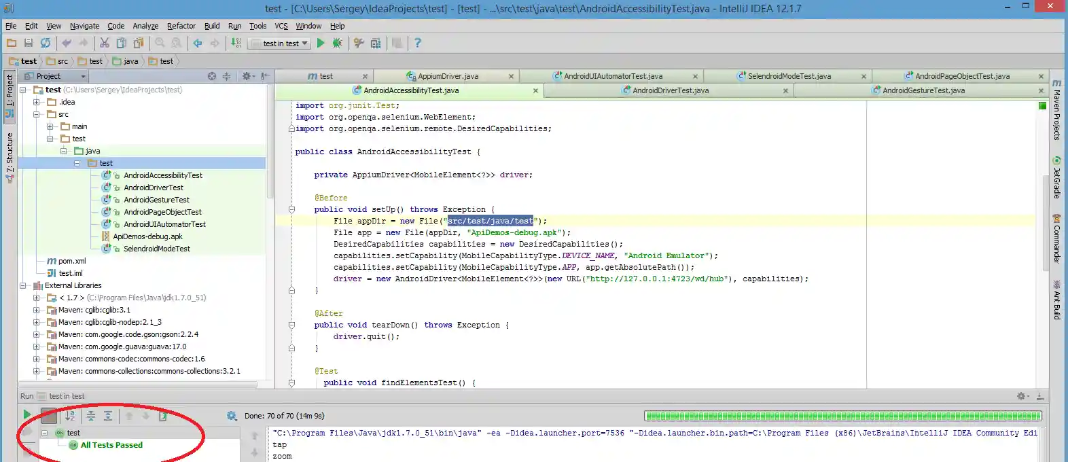Screen dimensions: 1068x462
Task: Open the Structure tool window tab
Action: click(10, 158)
